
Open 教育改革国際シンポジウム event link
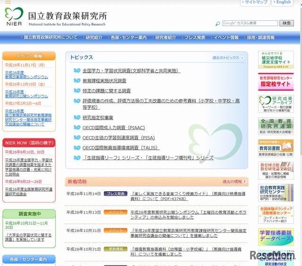[x=26, y=75]
